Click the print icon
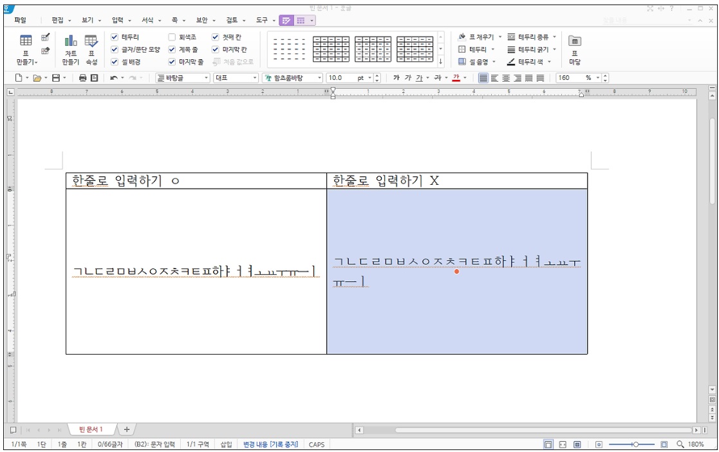The width and height of the screenshot is (719, 452). (x=82, y=78)
